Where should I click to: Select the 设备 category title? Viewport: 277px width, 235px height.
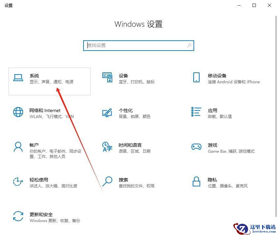click(123, 76)
